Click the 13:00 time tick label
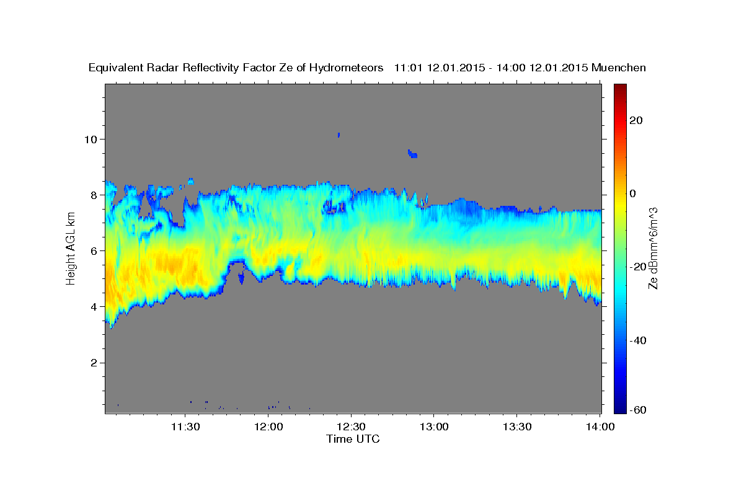This screenshot has height=496, width=744. click(x=433, y=427)
